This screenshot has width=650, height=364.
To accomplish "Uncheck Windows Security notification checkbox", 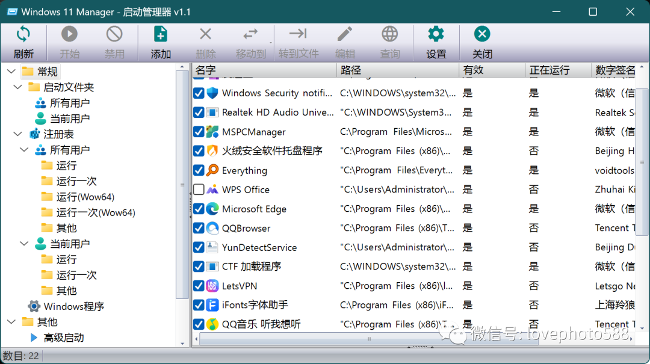I will 199,93.
